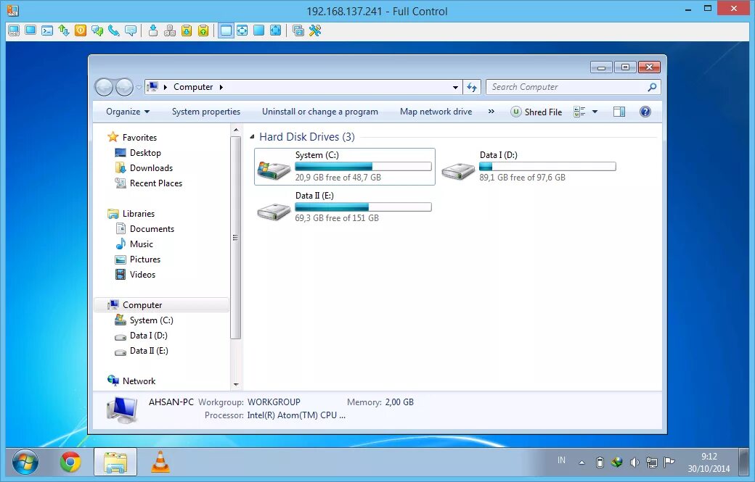
Task: Show more commands with double chevron
Action: [491, 112]
